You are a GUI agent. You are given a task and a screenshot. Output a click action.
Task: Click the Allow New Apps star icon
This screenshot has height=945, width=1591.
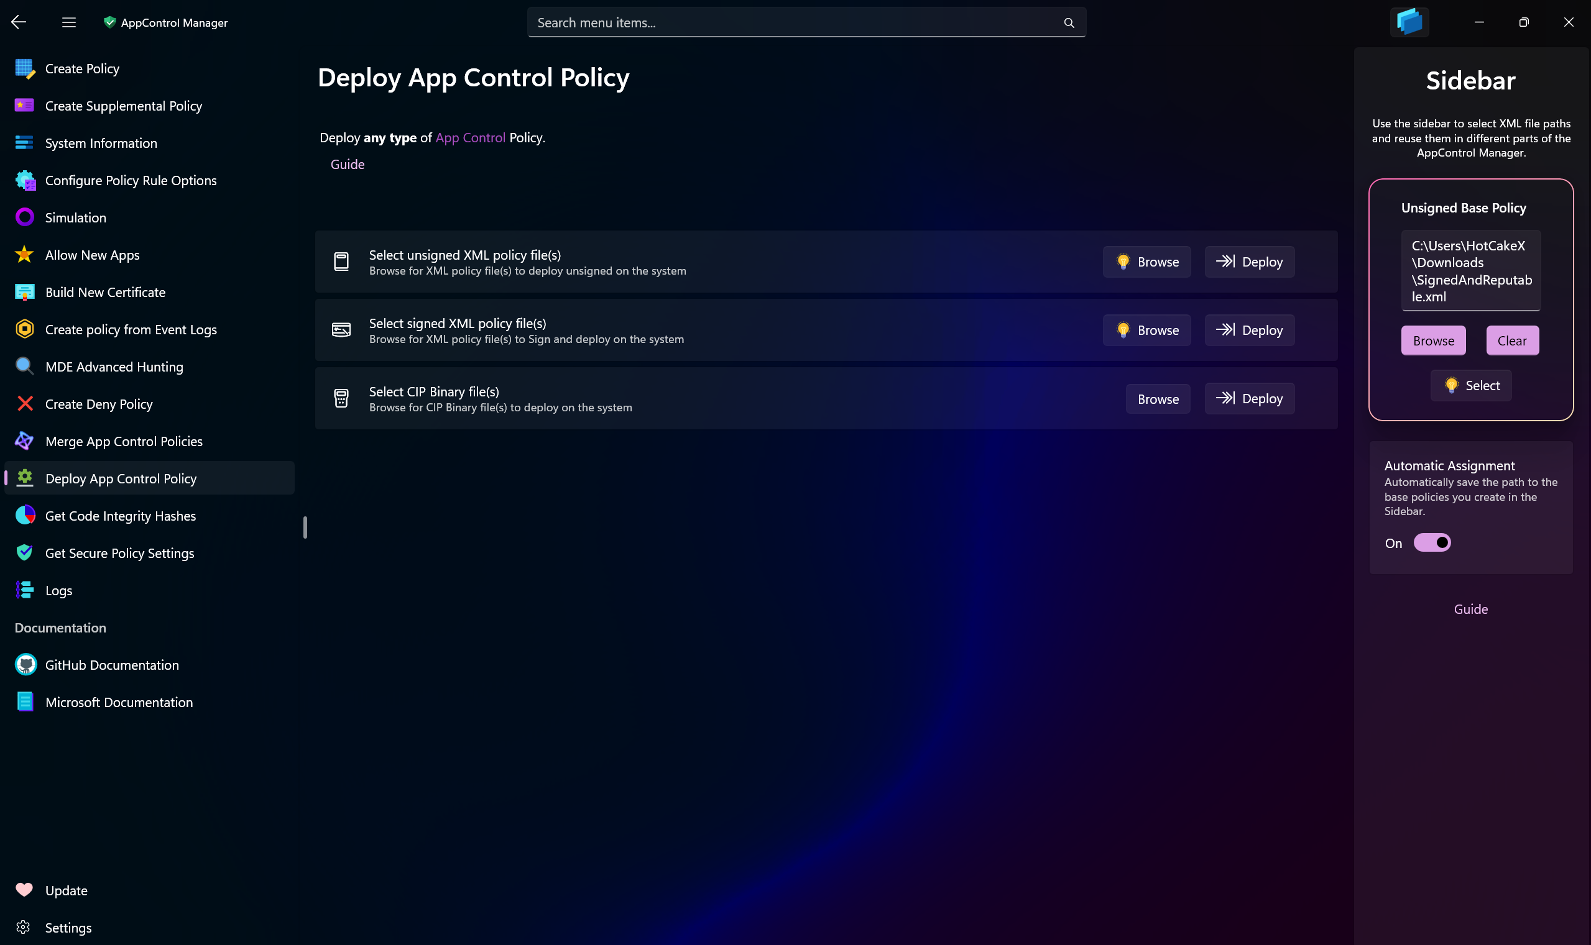[25, 254]
